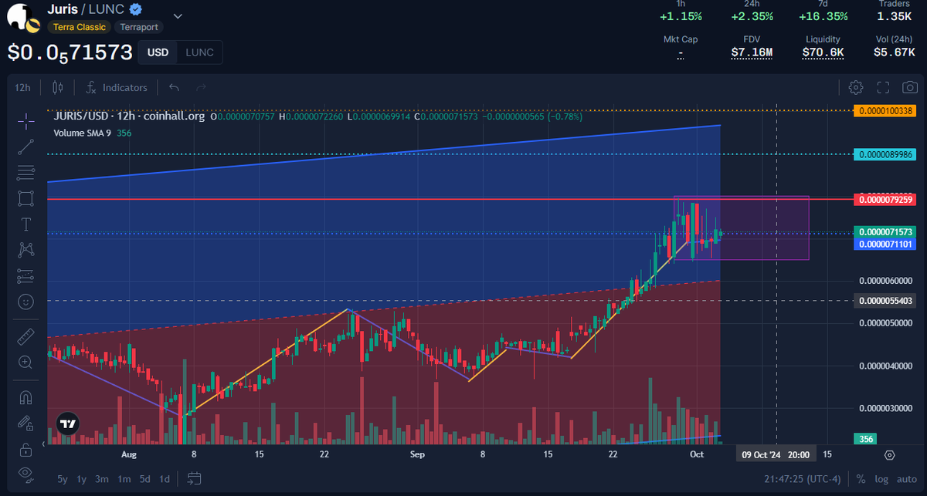Screen dimensions: 927x496
Task: Take a chart snapshot with camera
Action: tap(910, 87)
